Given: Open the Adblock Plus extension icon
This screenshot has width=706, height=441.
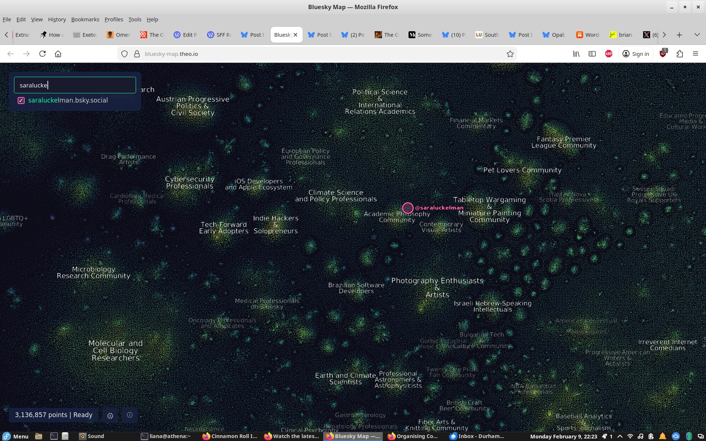Looking at the screenshot, I should [x=609, y=54].
